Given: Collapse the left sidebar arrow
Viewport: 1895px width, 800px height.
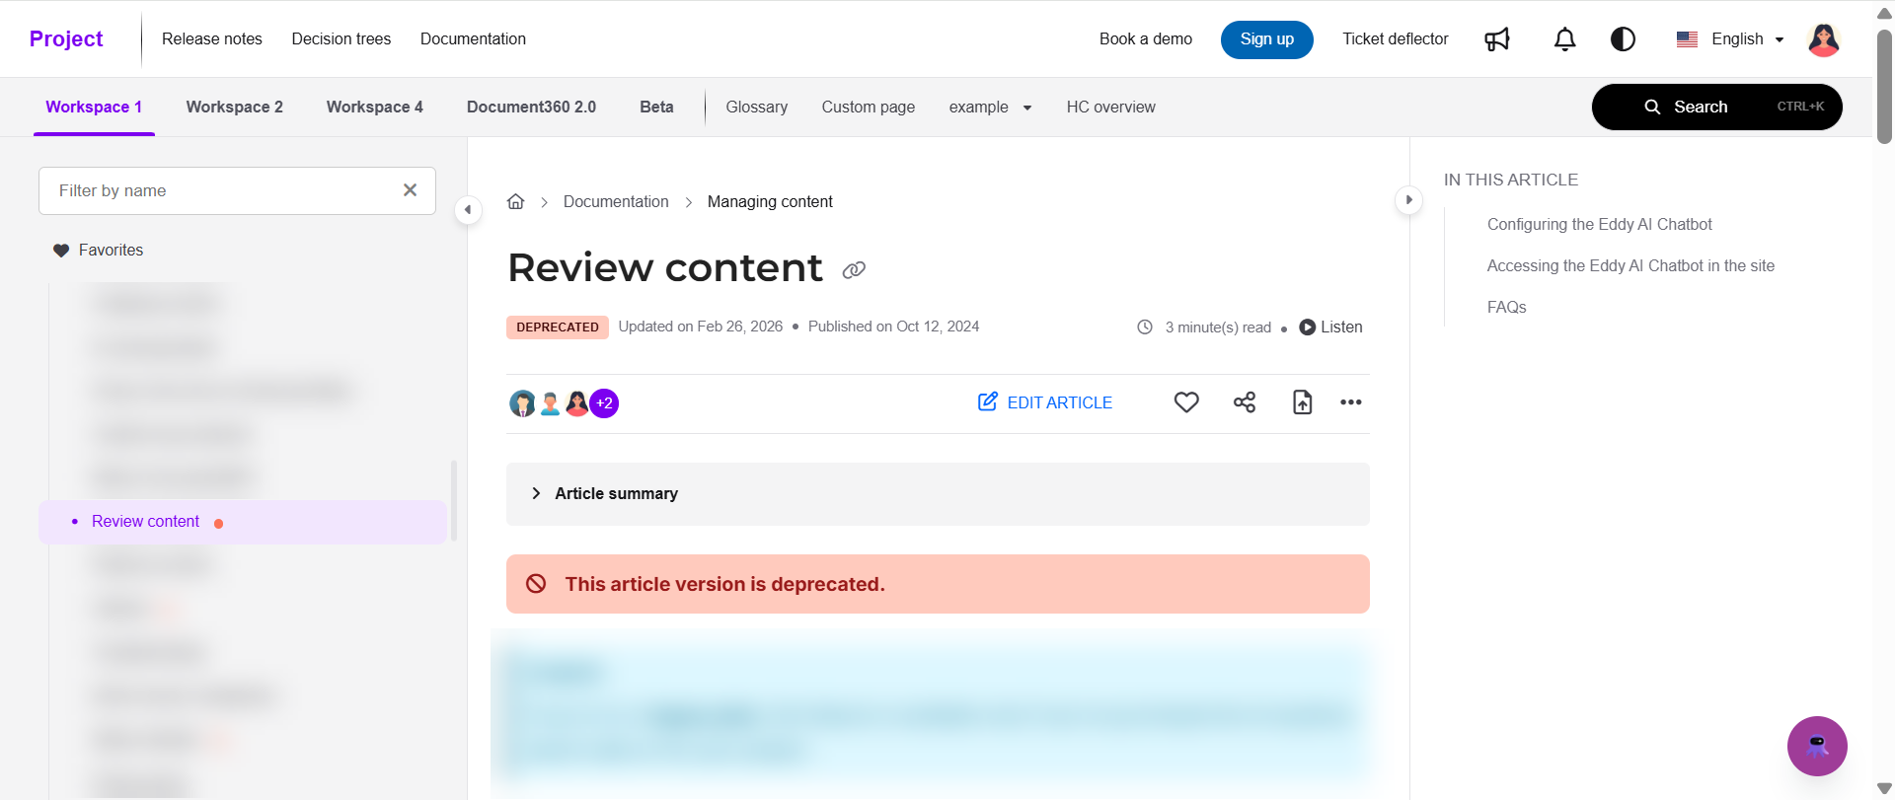Looking at the screenshot, I should click(468, 209).
